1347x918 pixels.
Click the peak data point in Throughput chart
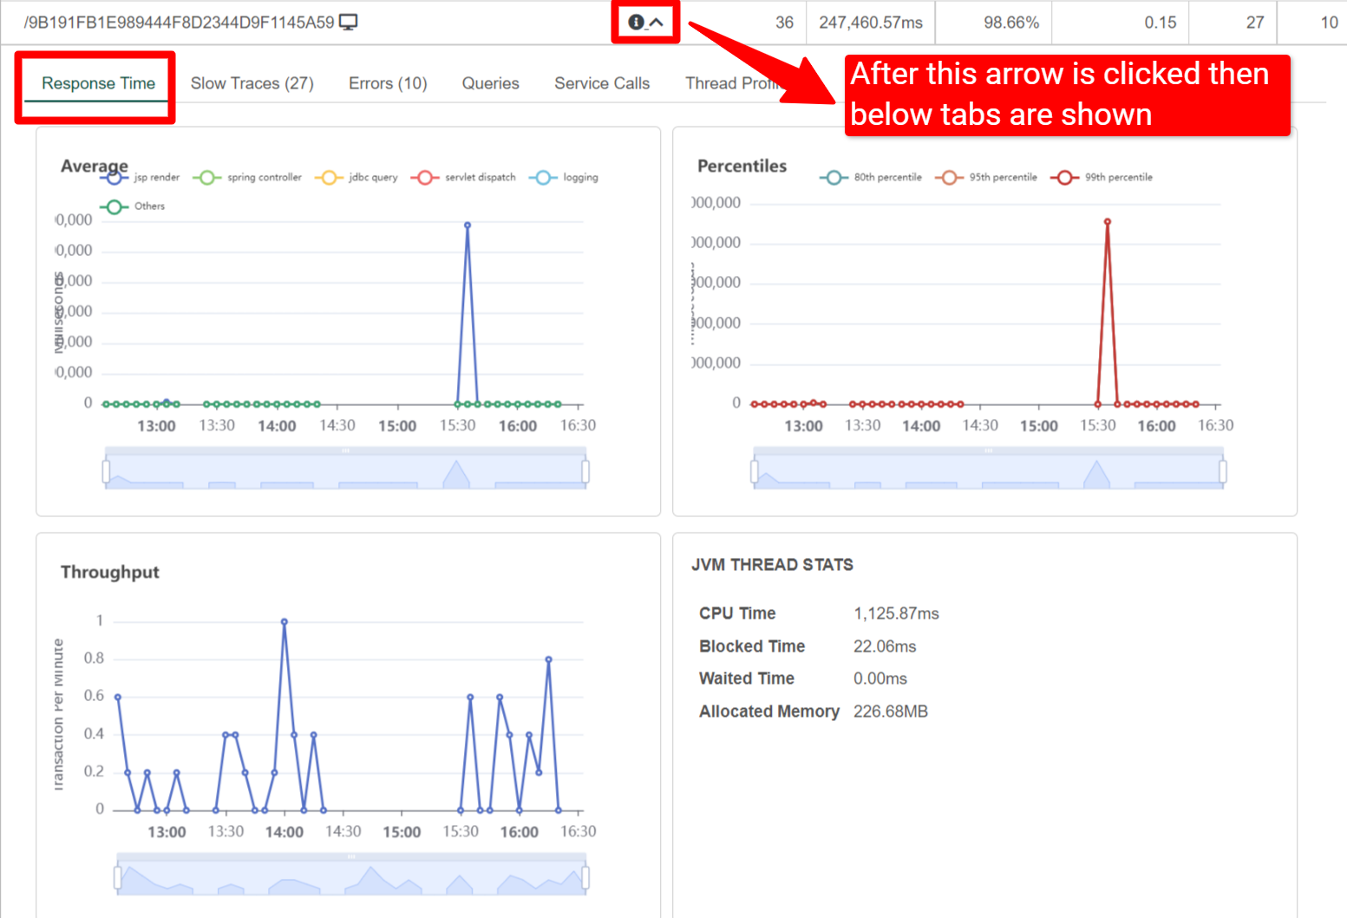coord(284,622)
